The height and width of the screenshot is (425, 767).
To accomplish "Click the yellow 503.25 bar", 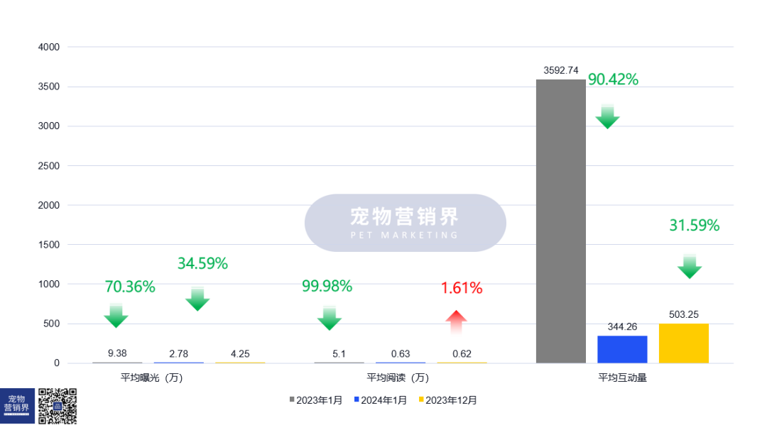I will pyautogui.click(x=683, y=343).
